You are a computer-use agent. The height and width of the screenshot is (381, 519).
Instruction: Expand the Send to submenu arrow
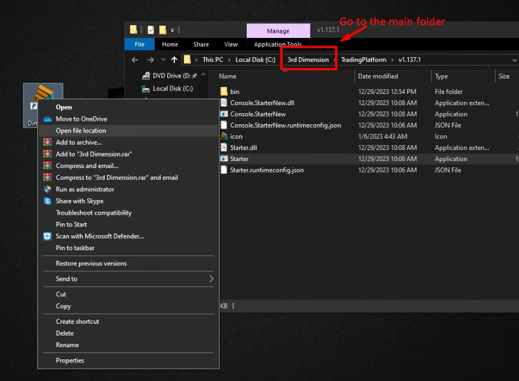click(x=211, y=279)
